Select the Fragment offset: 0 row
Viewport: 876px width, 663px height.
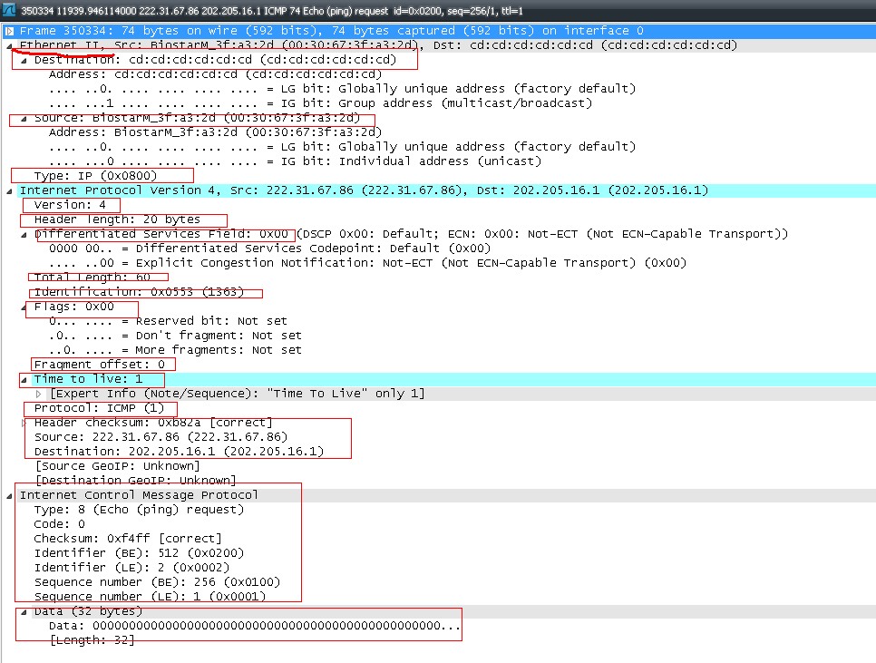tap(100, 364)
